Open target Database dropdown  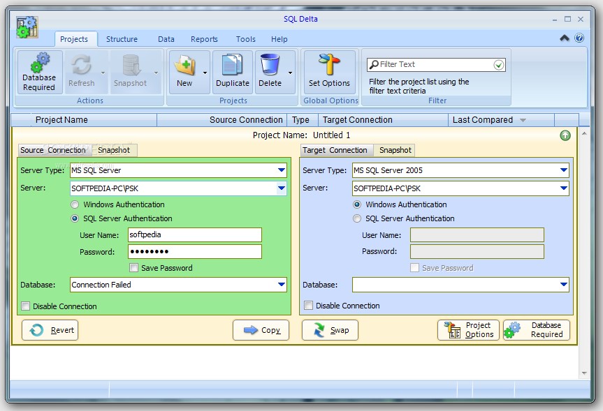coord(564,285)
